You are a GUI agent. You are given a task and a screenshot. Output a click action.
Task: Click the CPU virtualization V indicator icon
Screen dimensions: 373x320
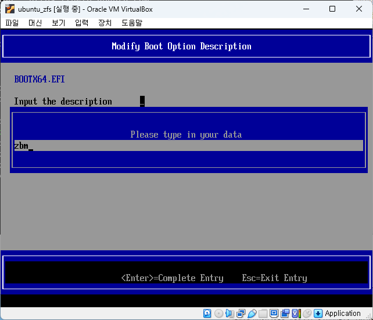click(x=296, y=313)
